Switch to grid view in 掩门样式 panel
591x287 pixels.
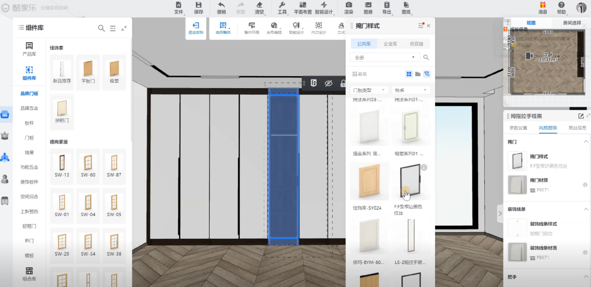pyautogui.click(x=408, y=74)
